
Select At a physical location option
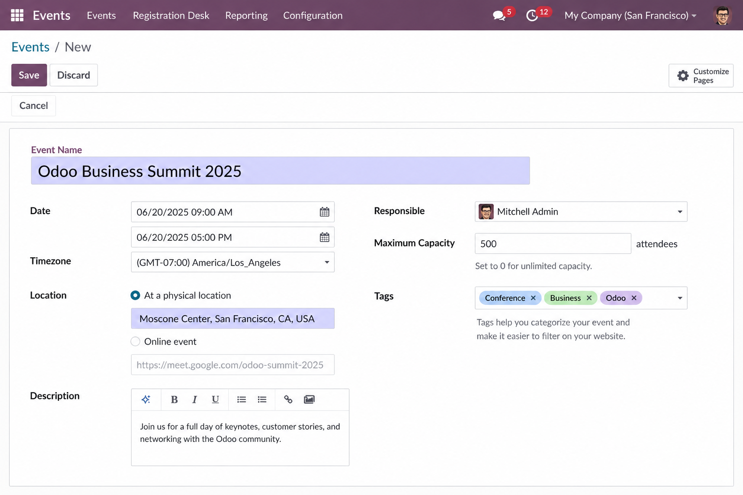[135, 295]
